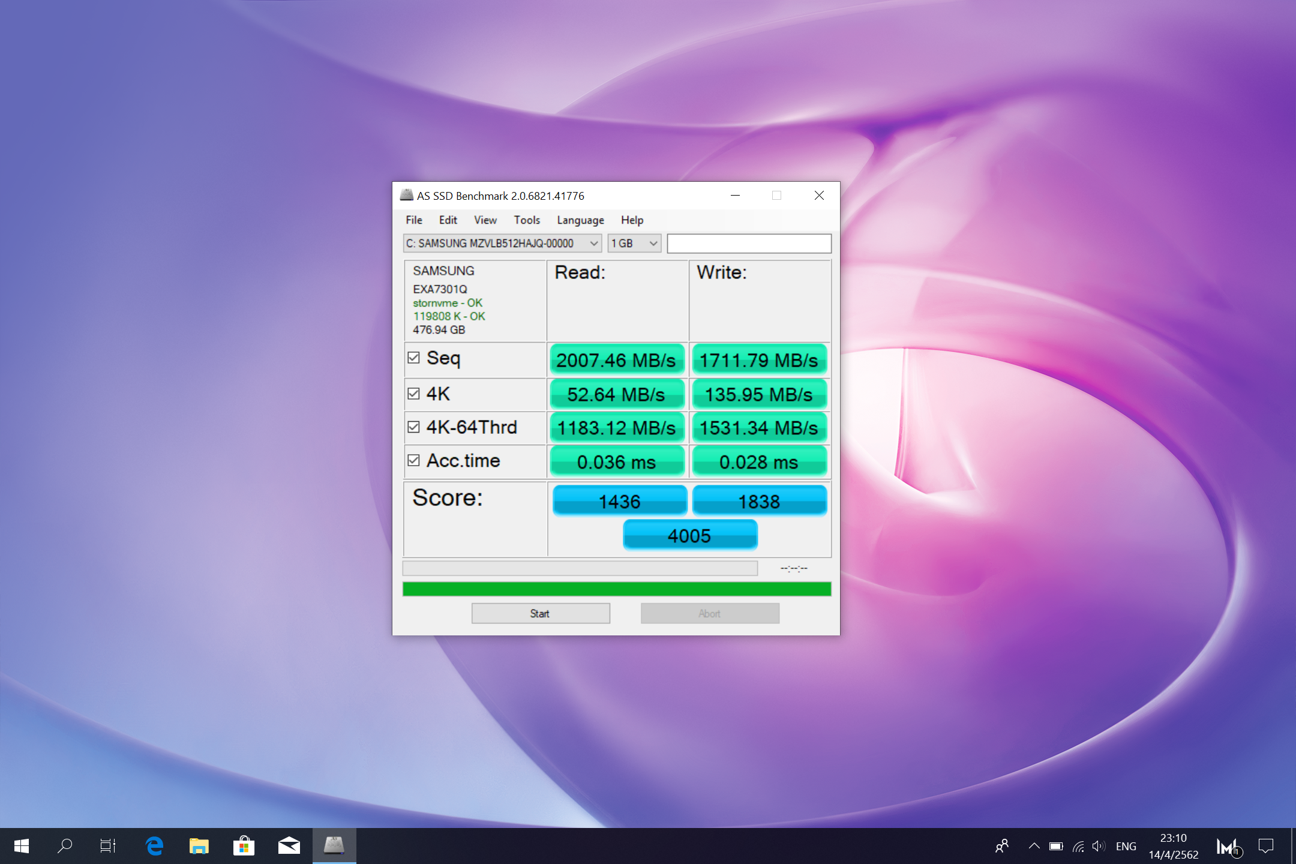Switch ENG input language indicator
Image resolution: width=1296 pixels, height=864 pixels.
pos(1126,846)
